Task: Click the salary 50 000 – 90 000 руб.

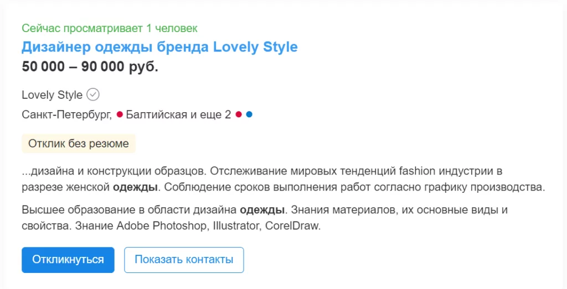Action: 90,67
